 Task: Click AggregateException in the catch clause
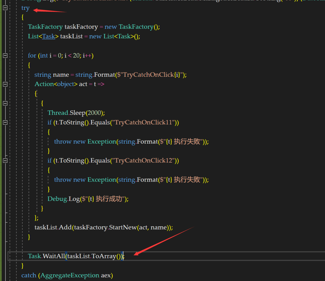[70, 275]
